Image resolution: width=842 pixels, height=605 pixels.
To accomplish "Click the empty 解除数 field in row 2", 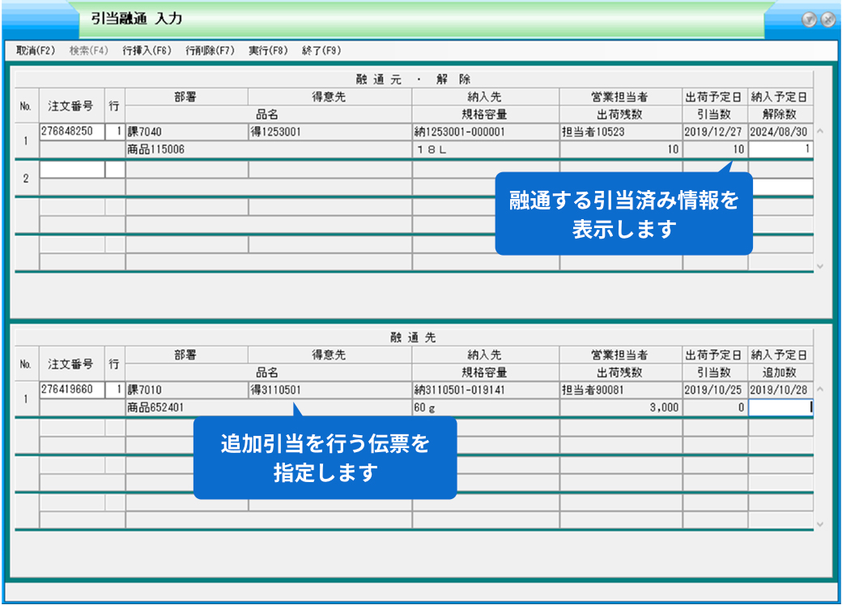I will pyautogui.click(x=782, y=187).
